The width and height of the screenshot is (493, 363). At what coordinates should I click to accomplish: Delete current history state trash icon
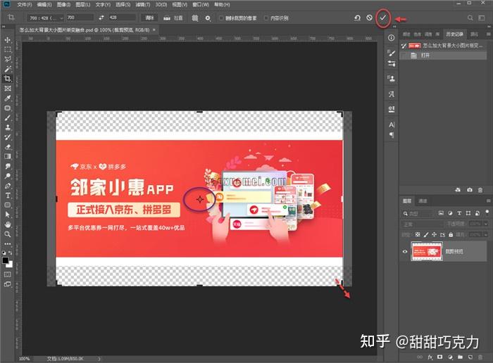(480, 190)
